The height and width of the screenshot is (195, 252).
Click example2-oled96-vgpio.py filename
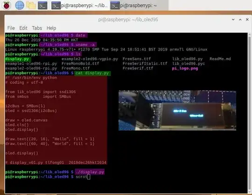pyautogui.click(x=90, y=59)
